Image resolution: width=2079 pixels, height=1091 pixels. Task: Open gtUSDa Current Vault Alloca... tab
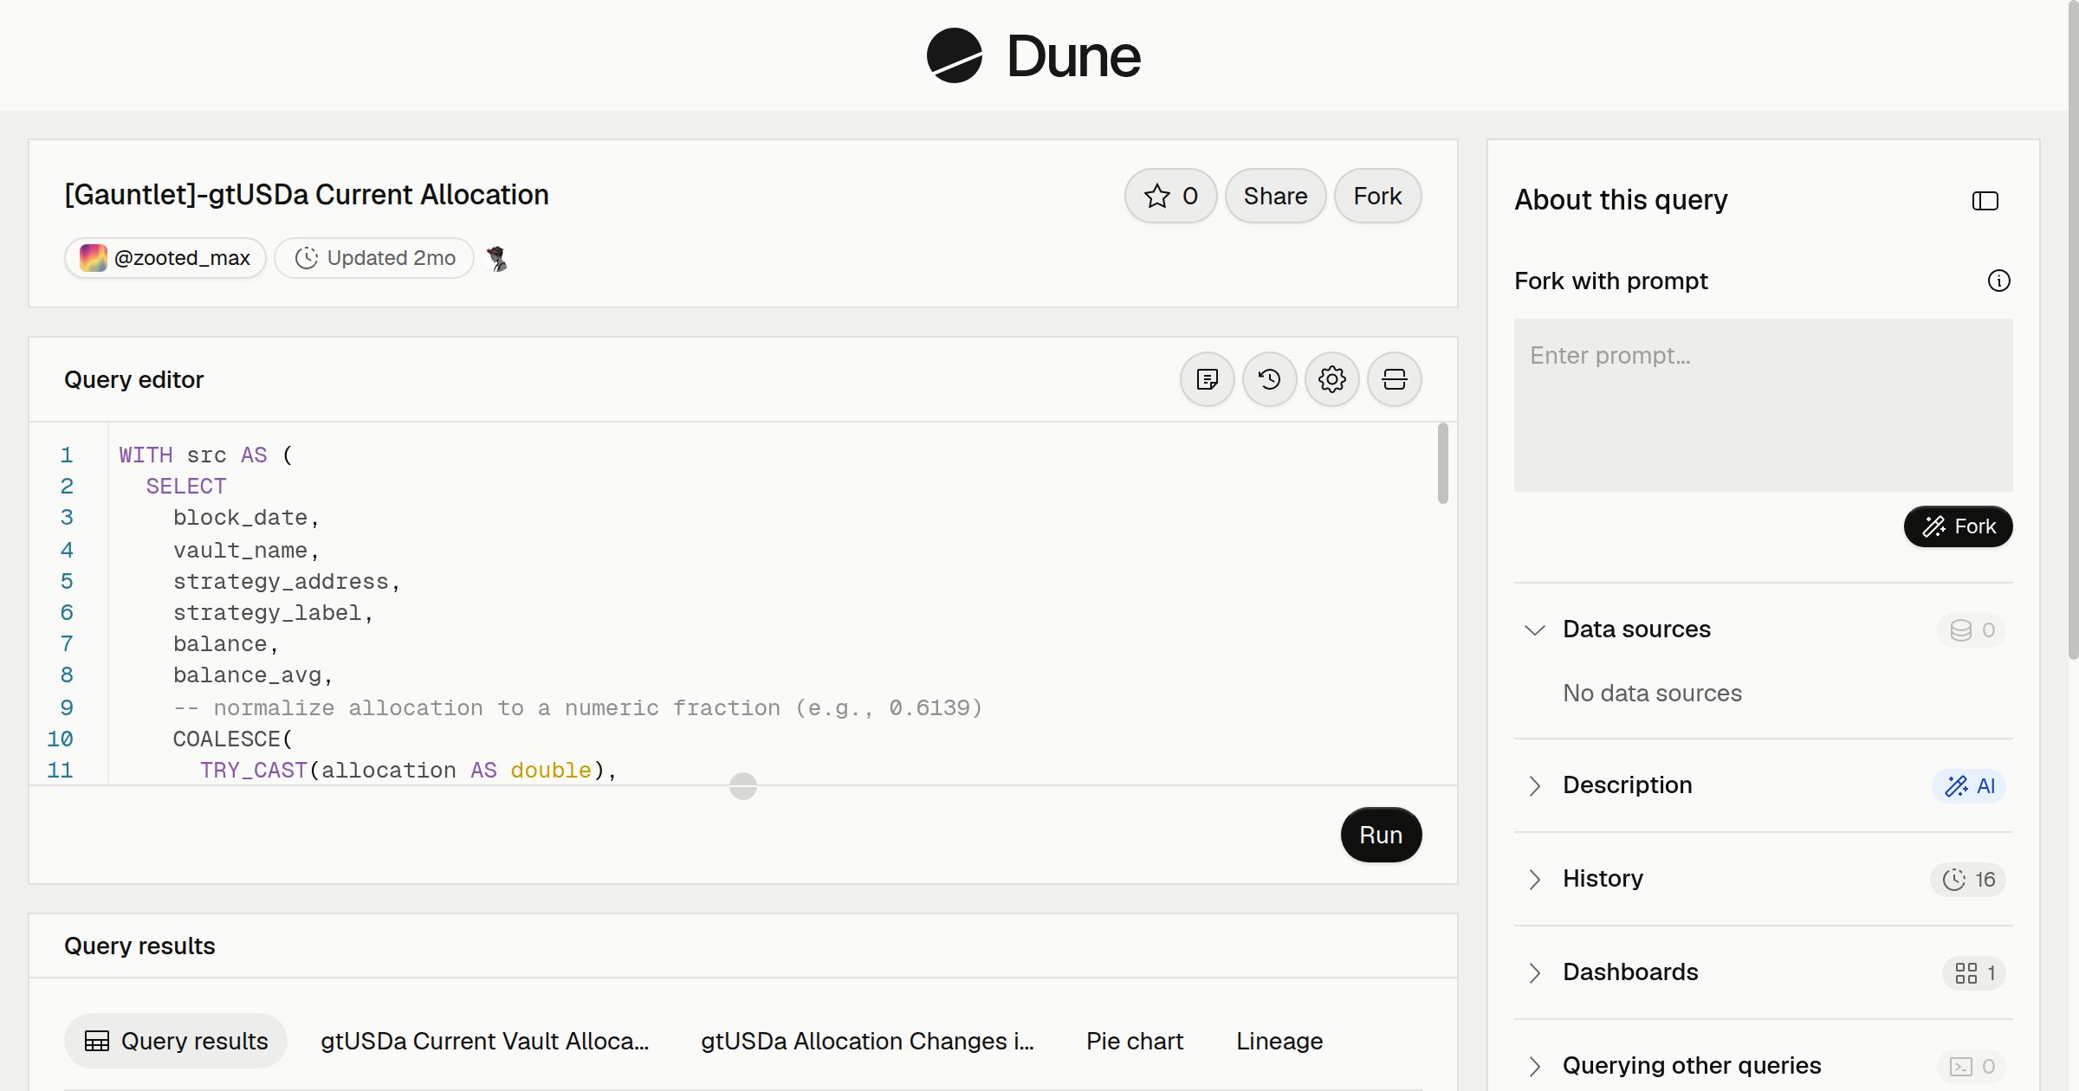(484, 1041)
